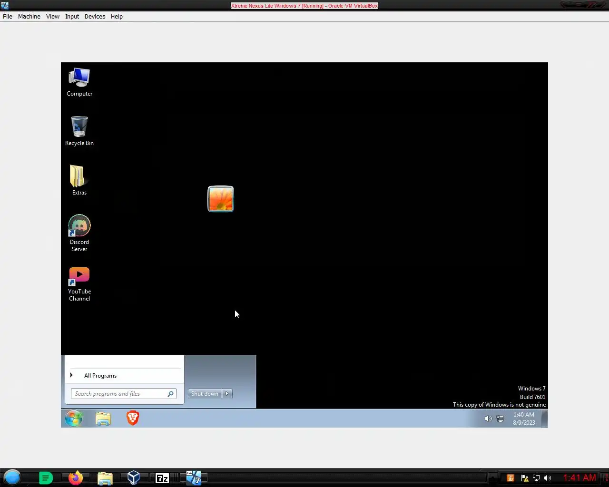Click the search magnifier in the Start menu

[170, 394]
